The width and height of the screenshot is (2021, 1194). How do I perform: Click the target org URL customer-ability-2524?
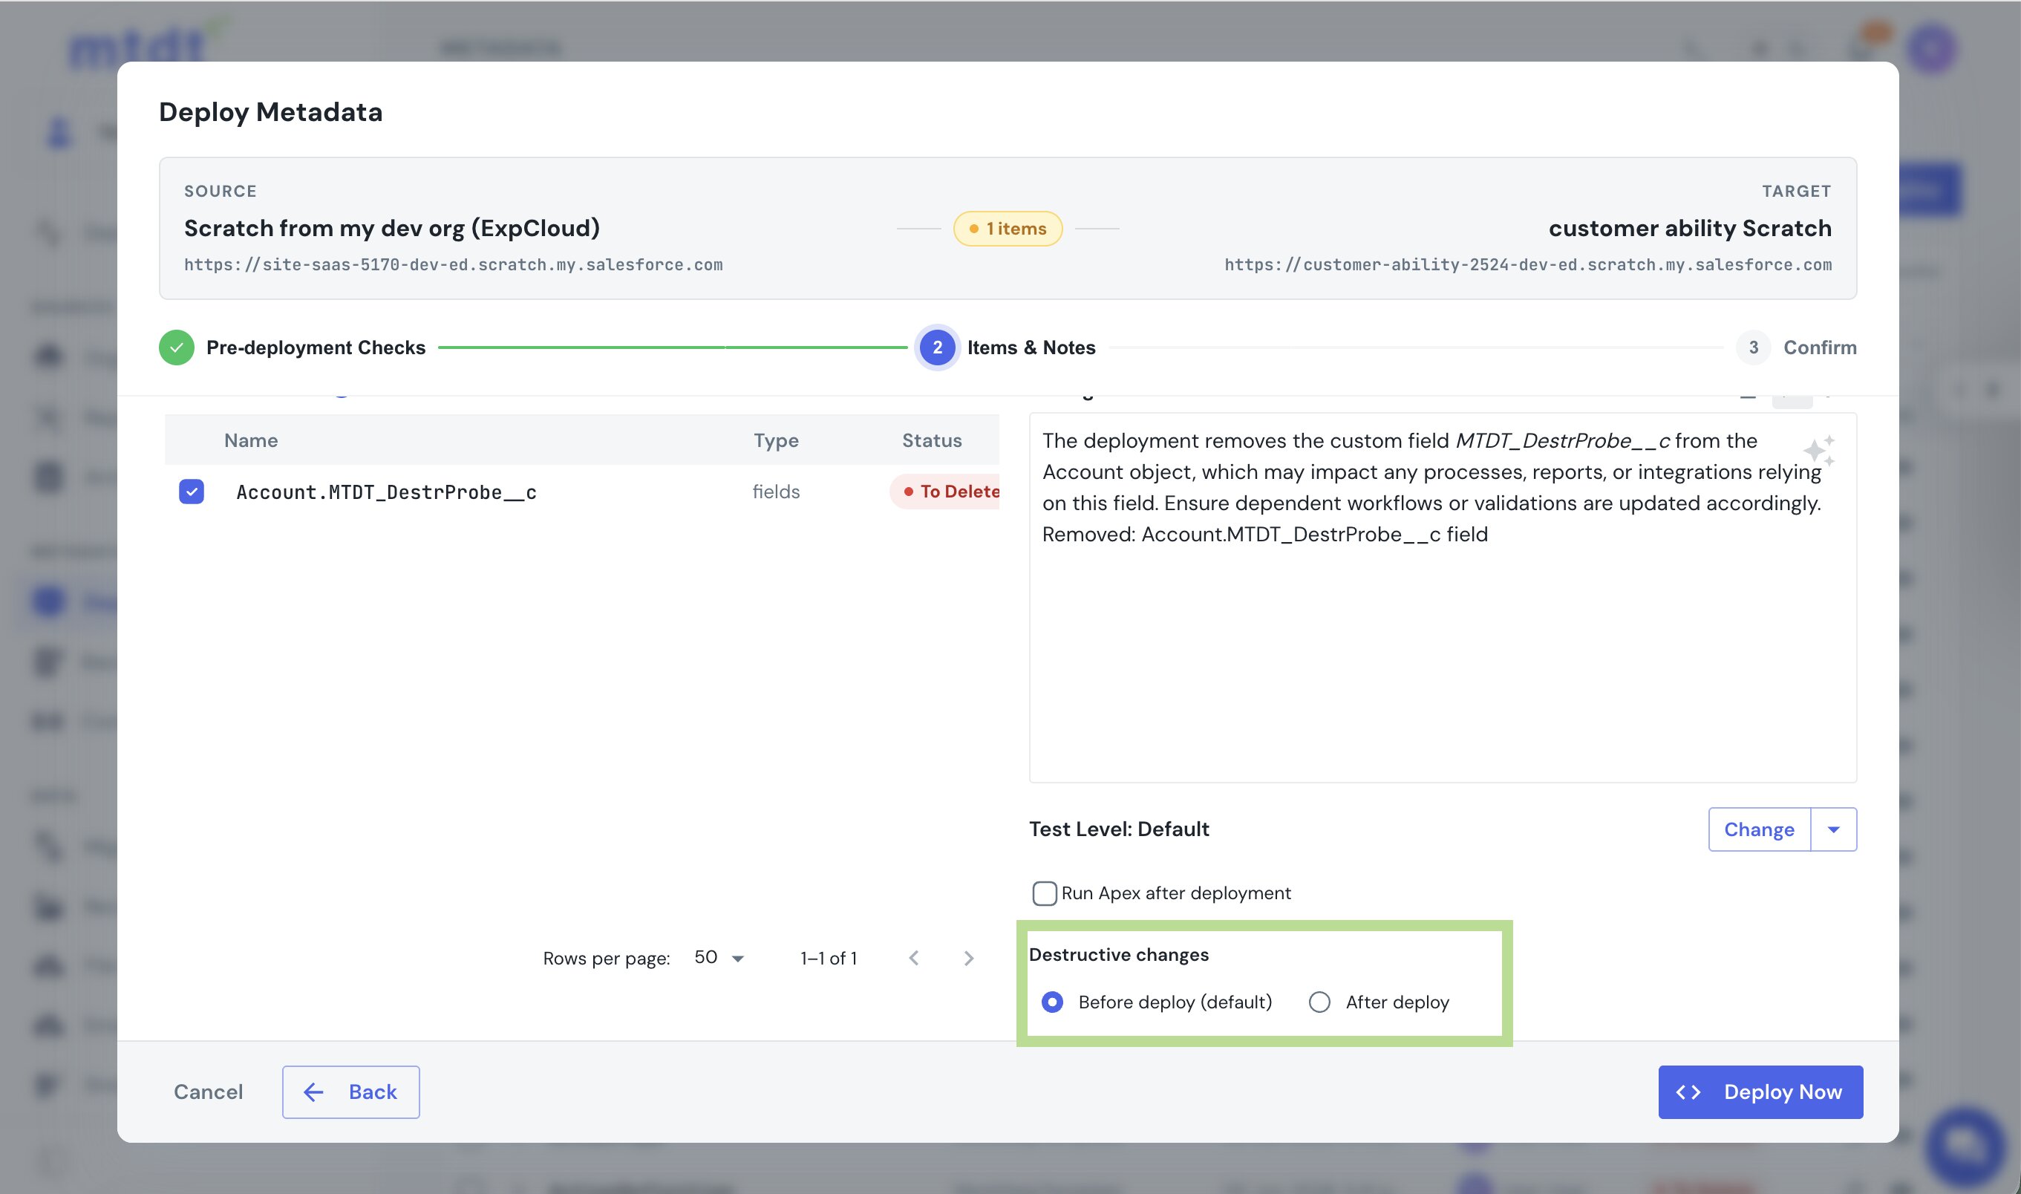point(1528,264)
